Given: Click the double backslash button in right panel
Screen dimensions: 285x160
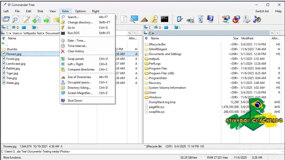Looking at the screenshot, I should 272,33.
